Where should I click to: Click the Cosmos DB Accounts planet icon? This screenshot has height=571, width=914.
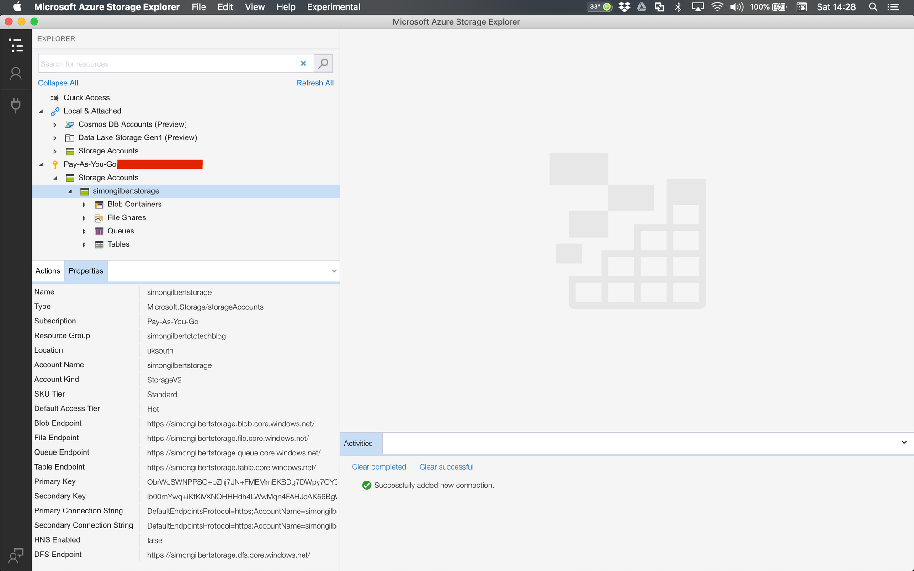[69, 124]
